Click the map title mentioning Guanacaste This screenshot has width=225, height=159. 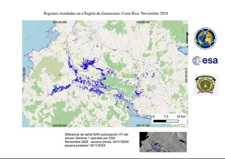106,13
